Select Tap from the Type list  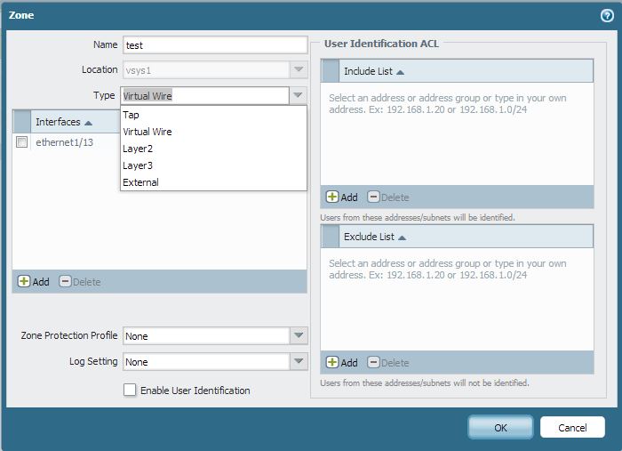click(x=213, y=115)
